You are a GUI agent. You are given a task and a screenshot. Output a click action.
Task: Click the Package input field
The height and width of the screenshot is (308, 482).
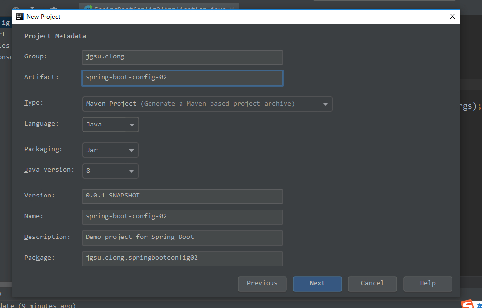(x=182, y=259)
